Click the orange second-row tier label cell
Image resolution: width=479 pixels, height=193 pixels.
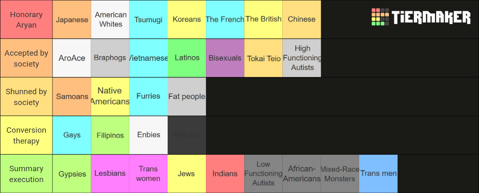(x=26, y=58)
